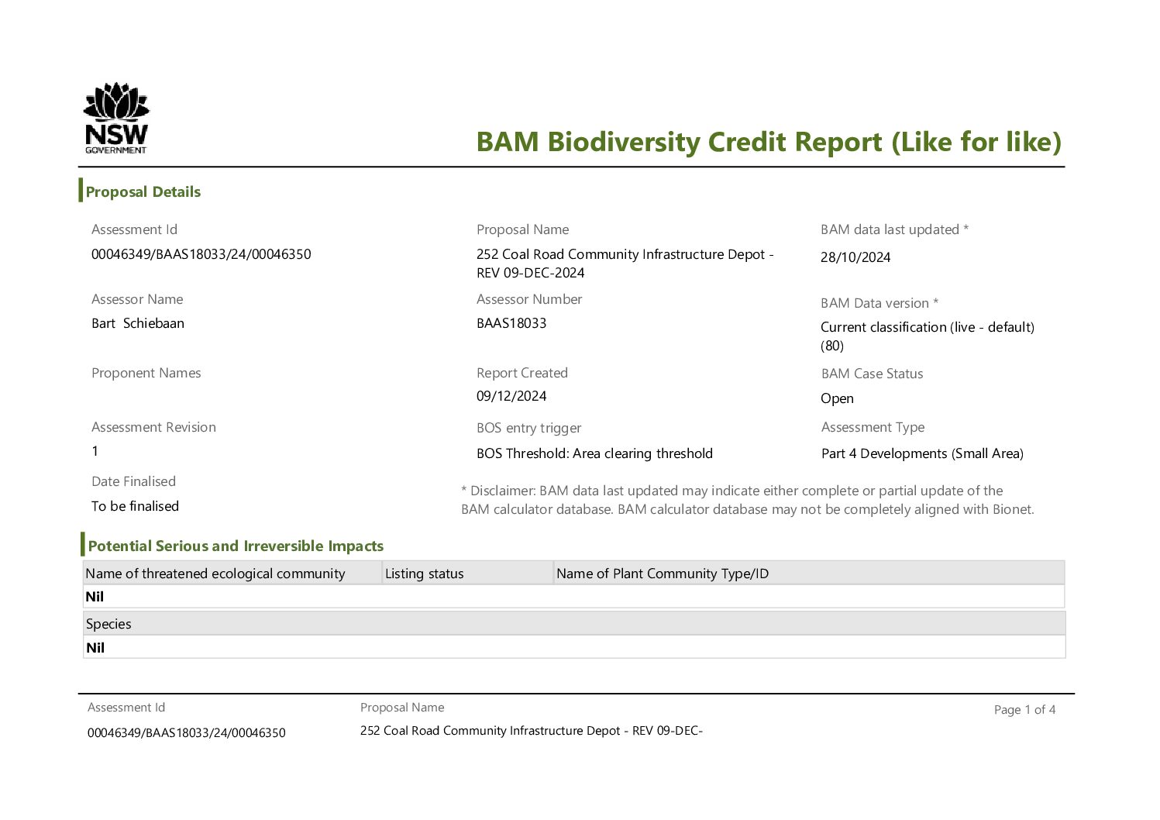Select assessment ID value under Proposal Details
1160x820 pixels.
coord(201,254)
